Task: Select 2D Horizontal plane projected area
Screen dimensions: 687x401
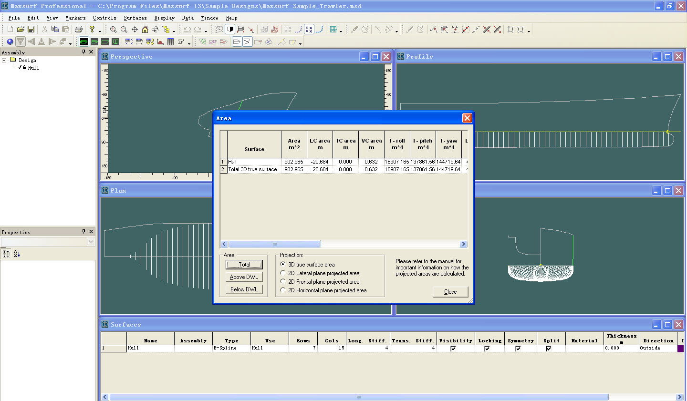Action: click(283, 290)
